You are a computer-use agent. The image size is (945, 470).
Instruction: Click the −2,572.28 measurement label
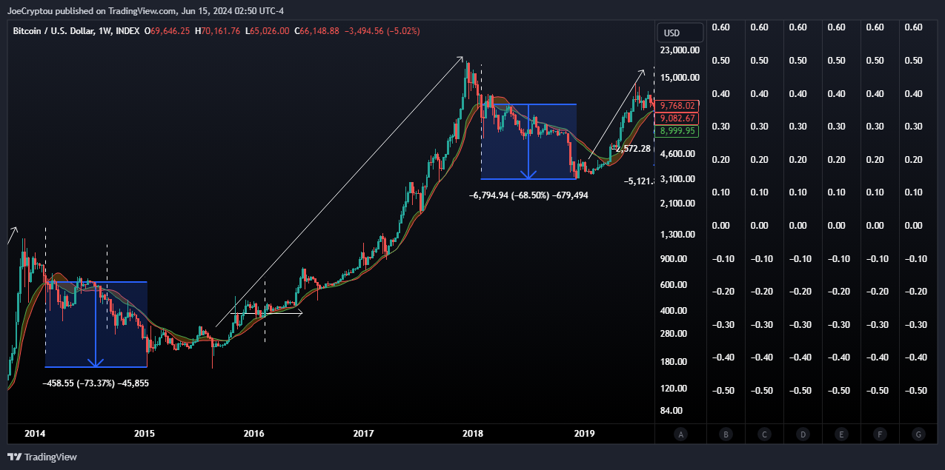coord(631,149)
